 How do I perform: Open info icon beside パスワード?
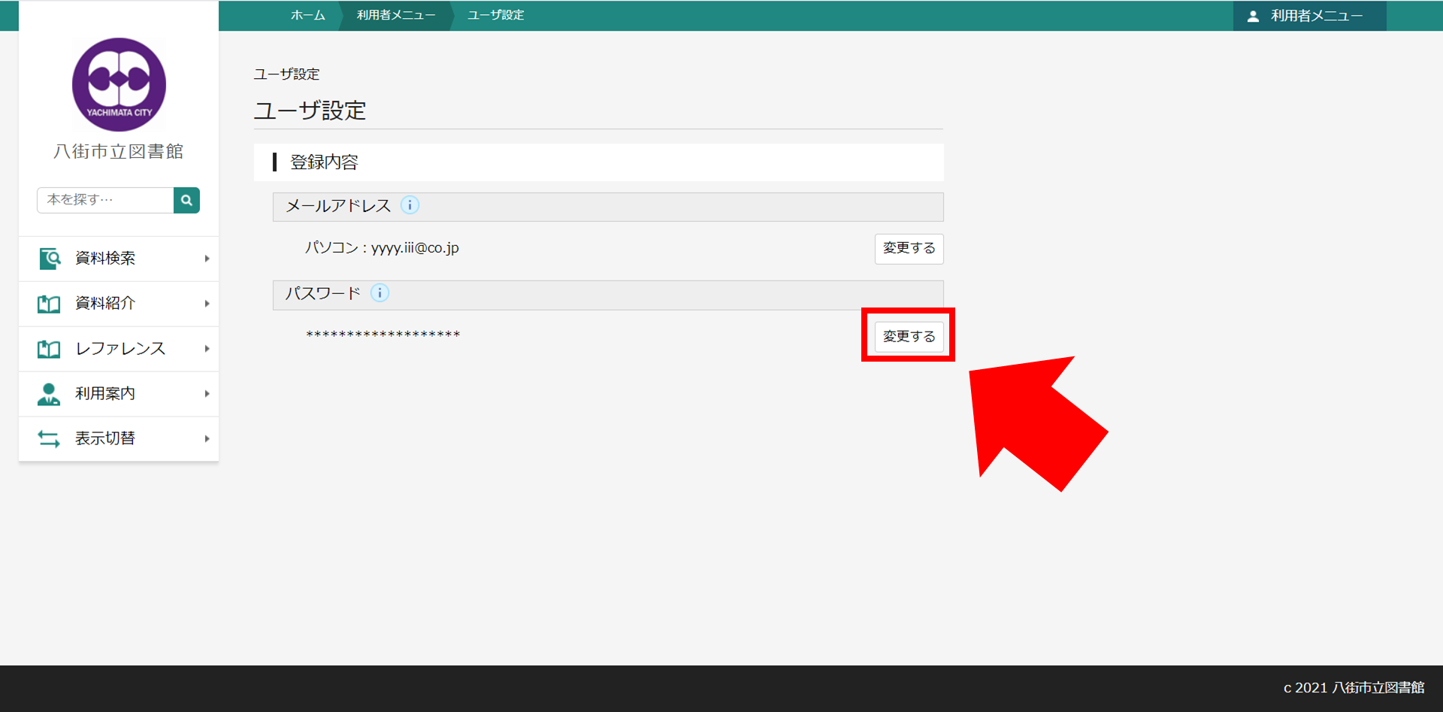tap(380, 293)
